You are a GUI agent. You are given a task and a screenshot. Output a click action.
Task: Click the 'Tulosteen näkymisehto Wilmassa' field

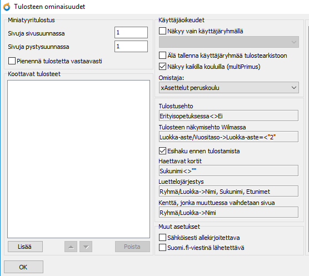tap(228, 137)
